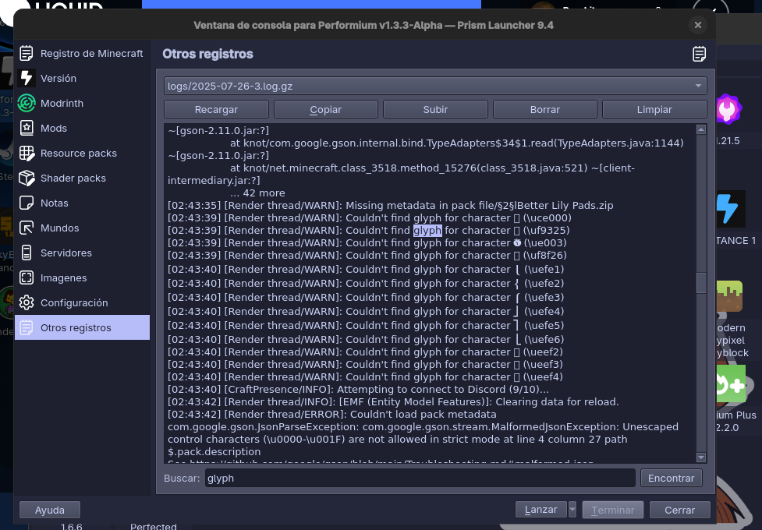Open the Notas note icon
This screenshot has width=762, height=530.
coord(27,203)
